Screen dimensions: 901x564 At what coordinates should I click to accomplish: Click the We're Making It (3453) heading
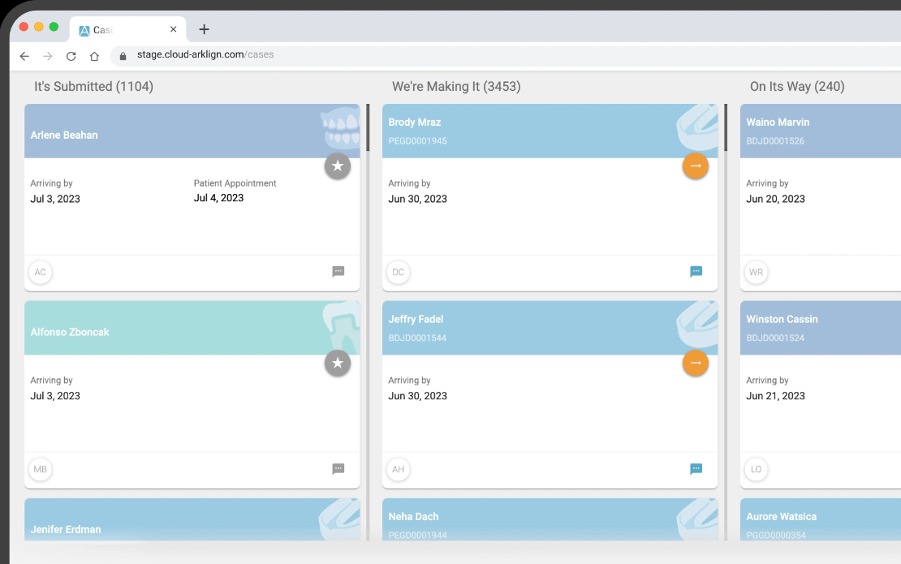coord(456,86)
